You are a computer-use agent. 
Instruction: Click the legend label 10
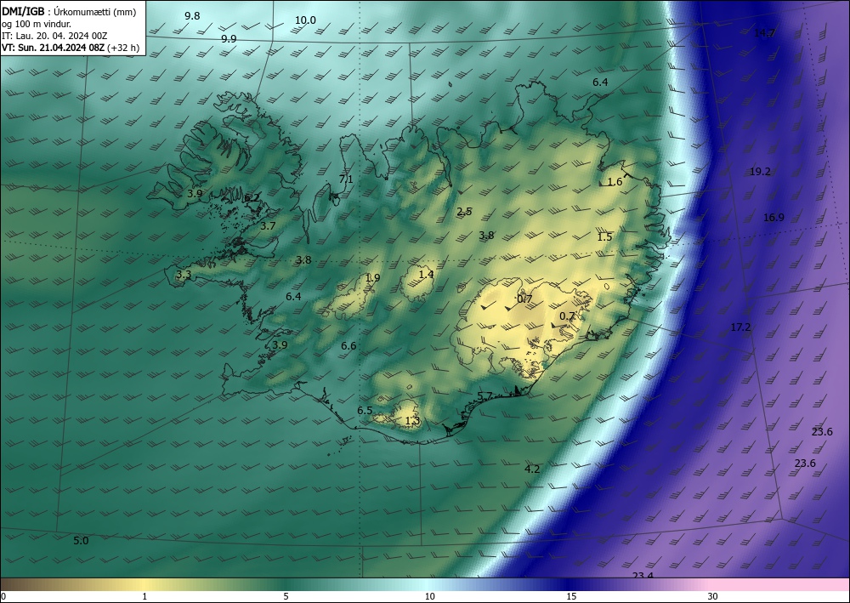click(430, 597)
